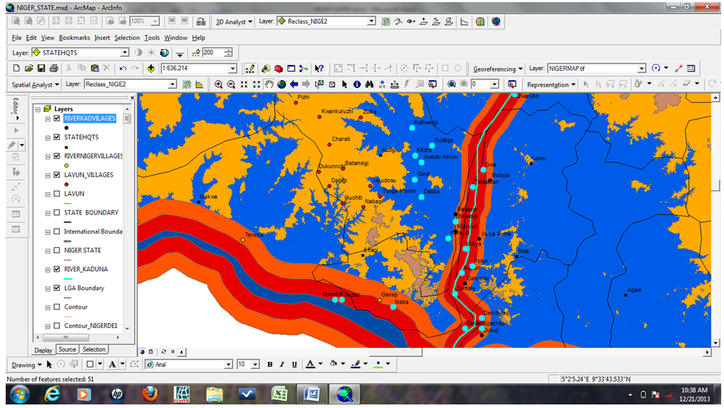Open the ArcToolbox window
The width and height of the screenshot is (724, 408).
tap(277, 69)
